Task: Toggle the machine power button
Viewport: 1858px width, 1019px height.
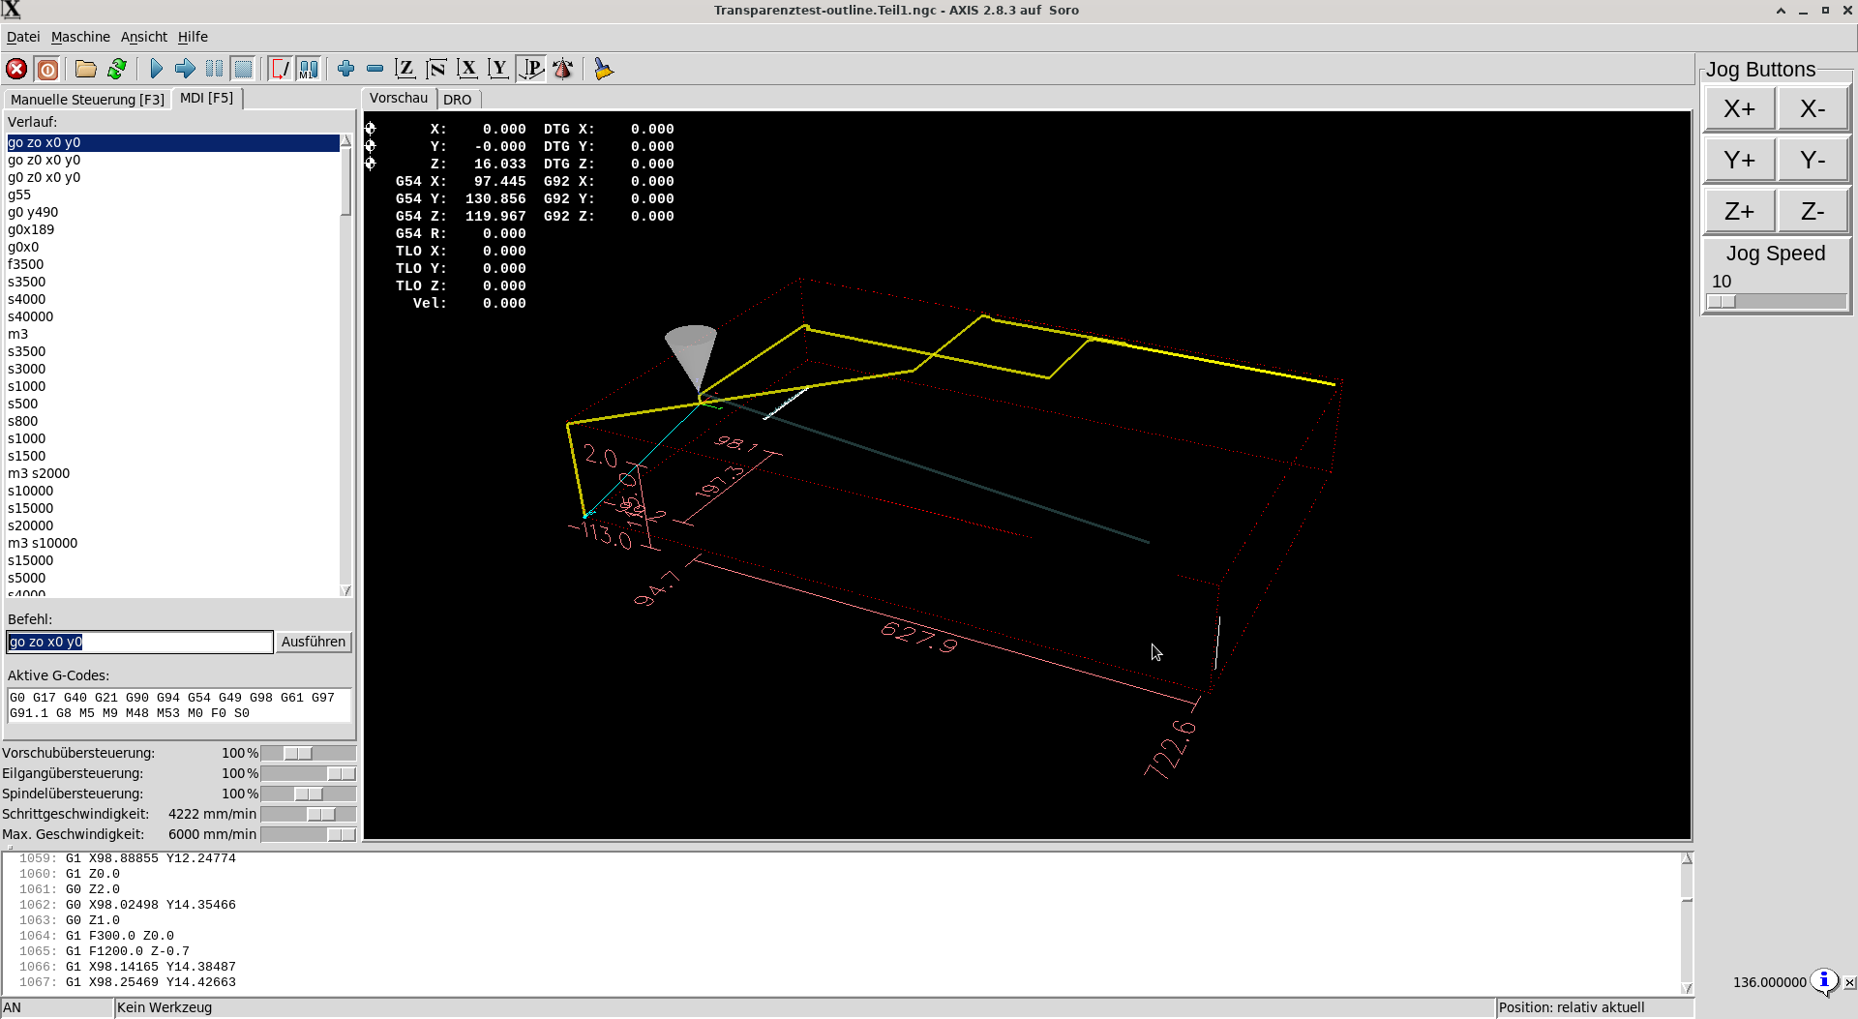Action: point(47,69)
